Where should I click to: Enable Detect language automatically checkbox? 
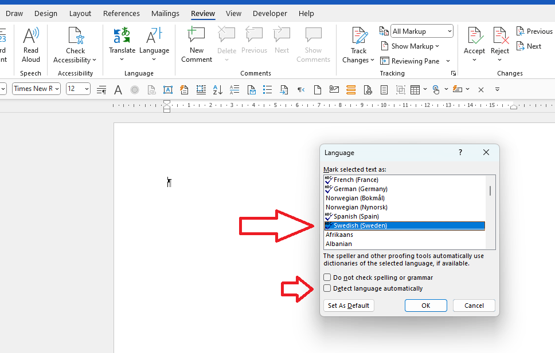[327, 288]
